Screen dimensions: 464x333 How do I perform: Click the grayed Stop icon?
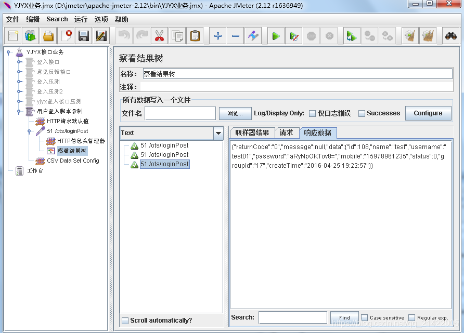pyautogui.click(x=311, y=36)
